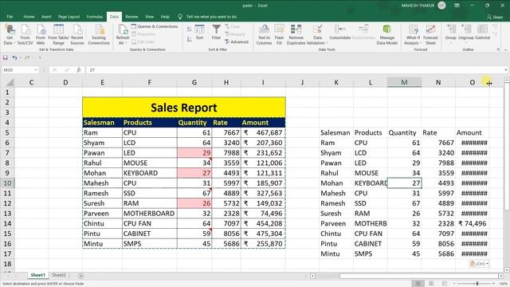Click highlighted quantity cell 29

click(194, 152)
